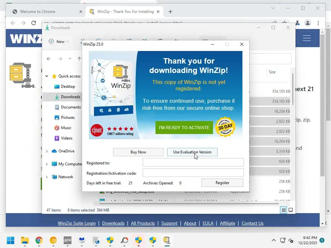Viewport: 331px width, 248px height.
Task: Maximize the Downloads explorer window
Action: pyautogui.click(x=273, y=27)
